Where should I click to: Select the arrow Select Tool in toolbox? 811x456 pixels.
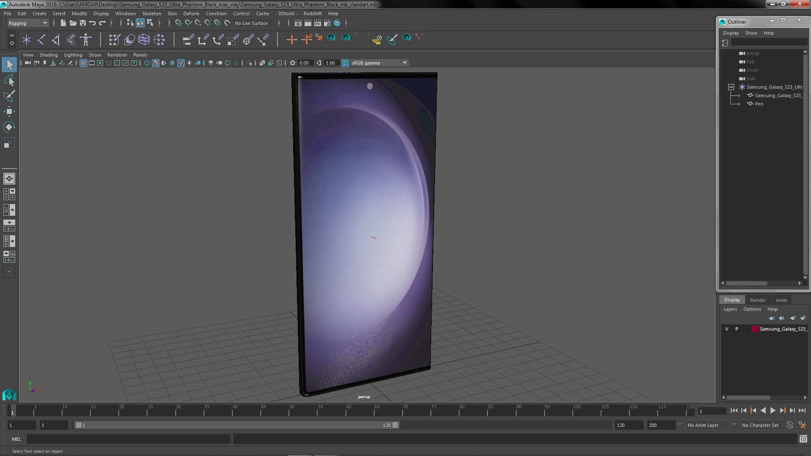point(9,65)
